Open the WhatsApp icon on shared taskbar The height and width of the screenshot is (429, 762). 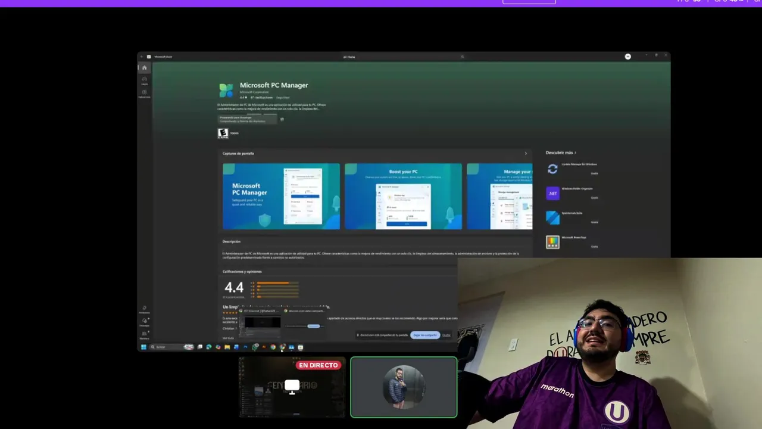255,347
